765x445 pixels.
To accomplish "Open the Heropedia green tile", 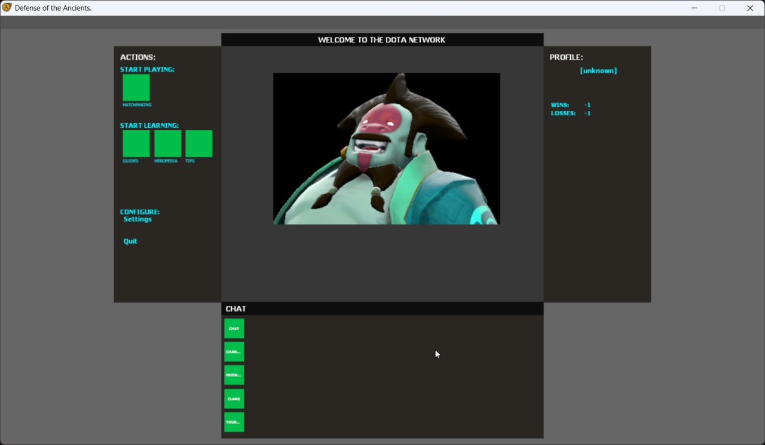I will (x=168, y=143).
